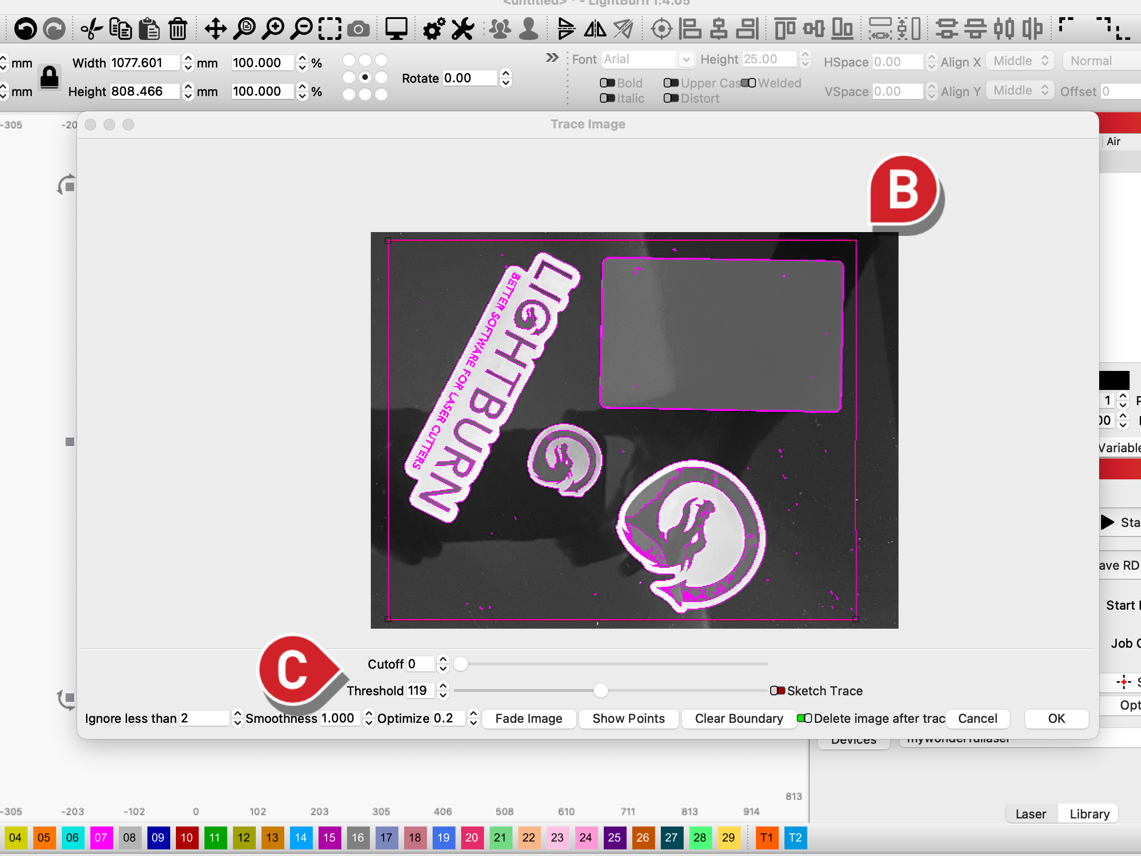Click the monitor Preview icon

(x=396, y=29)
